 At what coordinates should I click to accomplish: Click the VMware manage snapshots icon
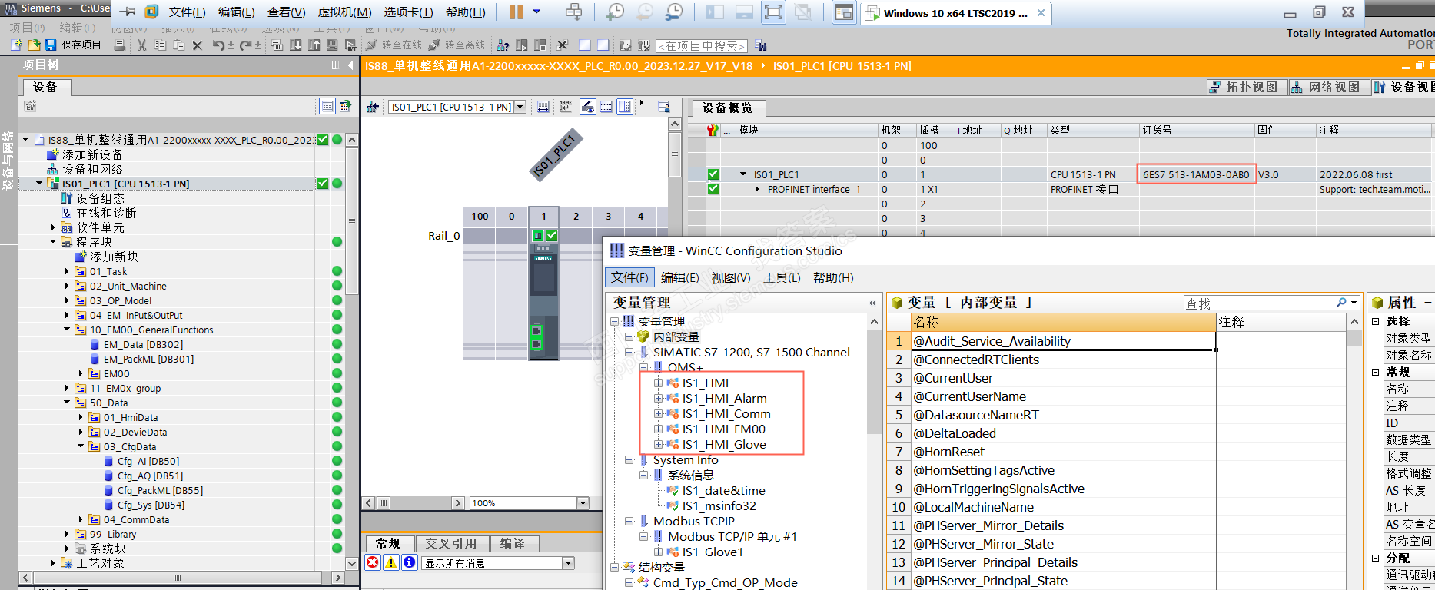tap(674, 12)
